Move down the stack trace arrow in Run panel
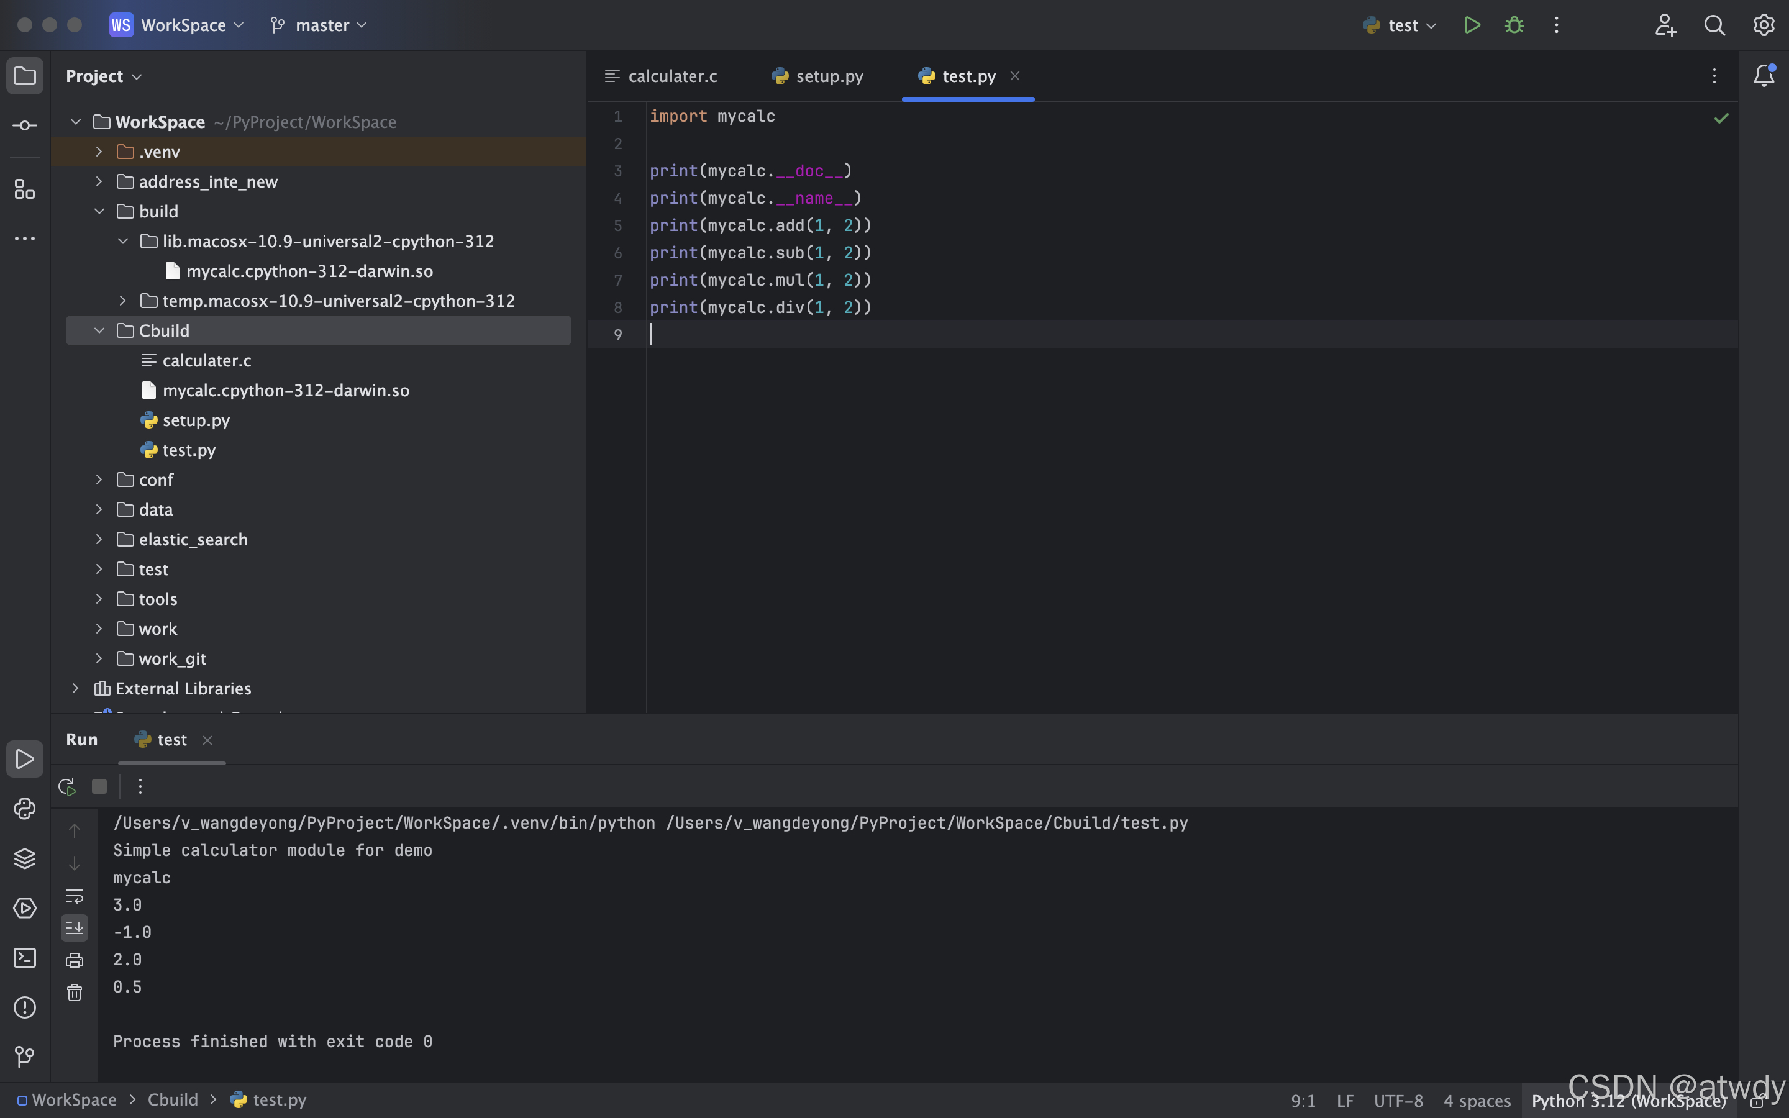The height and width of the screenshot is (1118, 1789). pyautogui.click(x=75, y=863)
